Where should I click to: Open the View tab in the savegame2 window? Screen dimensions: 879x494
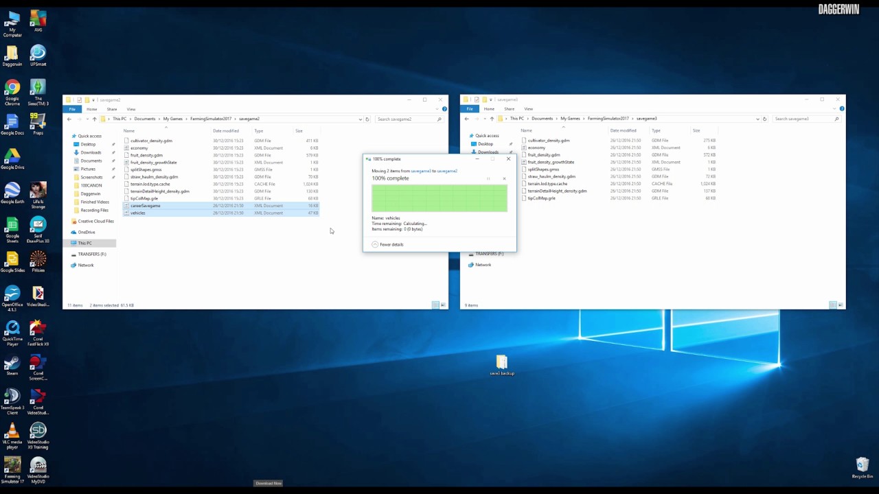click(130, 109)
